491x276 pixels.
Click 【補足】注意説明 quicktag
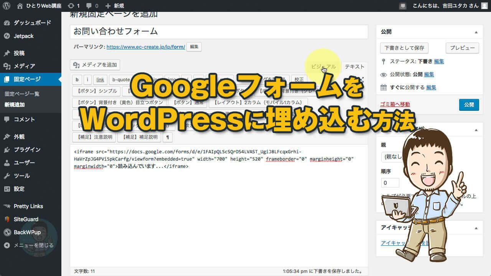pyautogui.click(x=94, y=137)
